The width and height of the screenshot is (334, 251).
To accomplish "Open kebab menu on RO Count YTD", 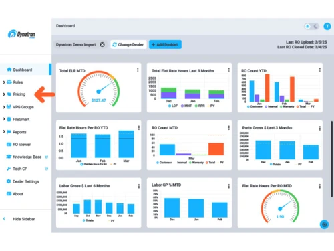I will pos(320,70).
